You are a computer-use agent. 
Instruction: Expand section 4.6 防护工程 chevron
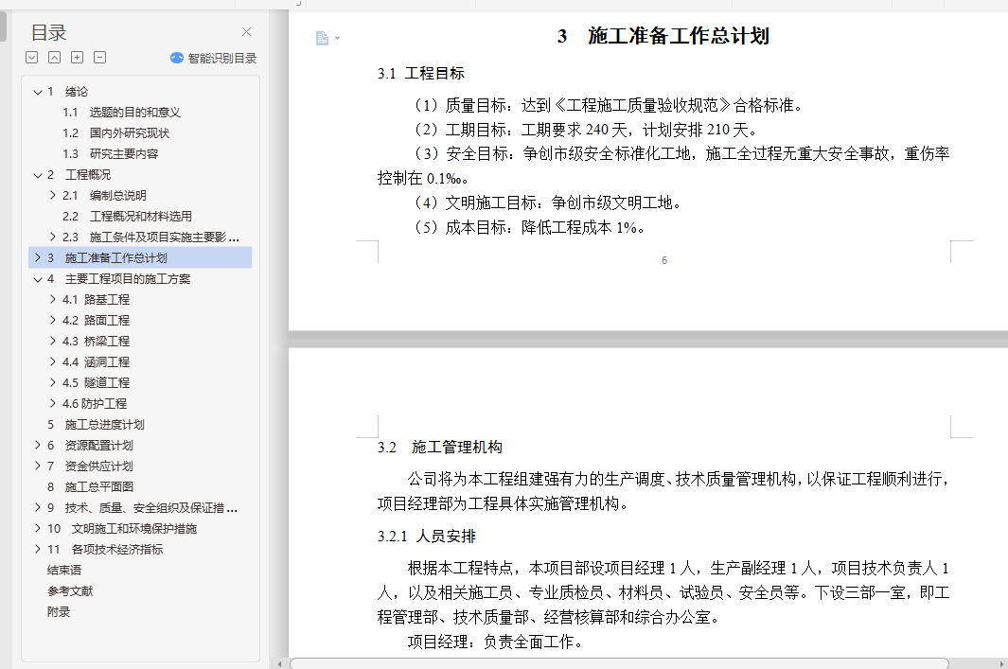(53, 403)
